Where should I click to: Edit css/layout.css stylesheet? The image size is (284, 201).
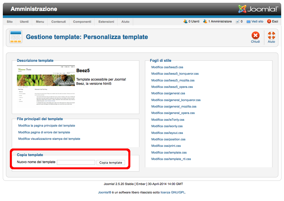pyautogui.click(x=167, y=133)
